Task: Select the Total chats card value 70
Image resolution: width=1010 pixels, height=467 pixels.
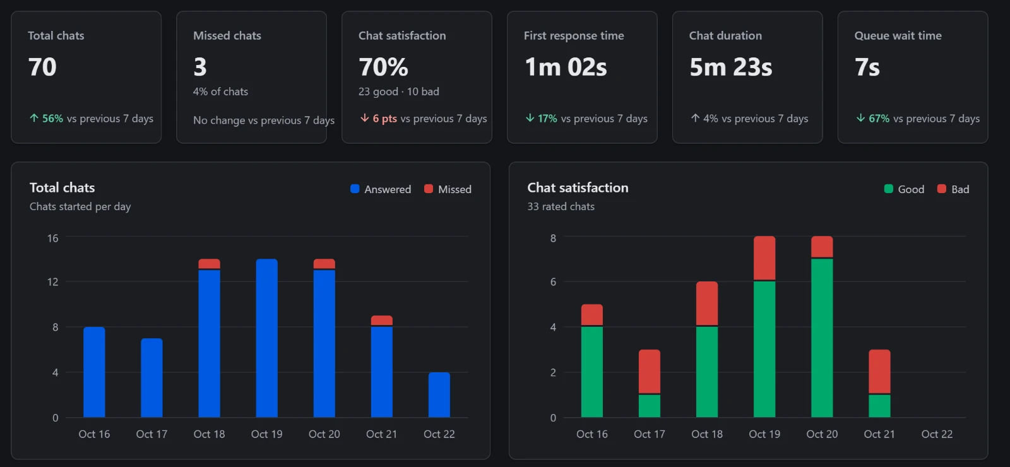Action: (42, 67)
